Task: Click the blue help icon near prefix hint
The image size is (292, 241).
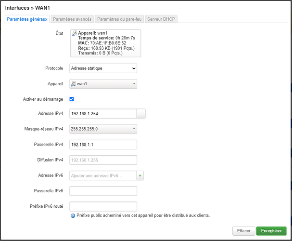Action: point(73,215)
